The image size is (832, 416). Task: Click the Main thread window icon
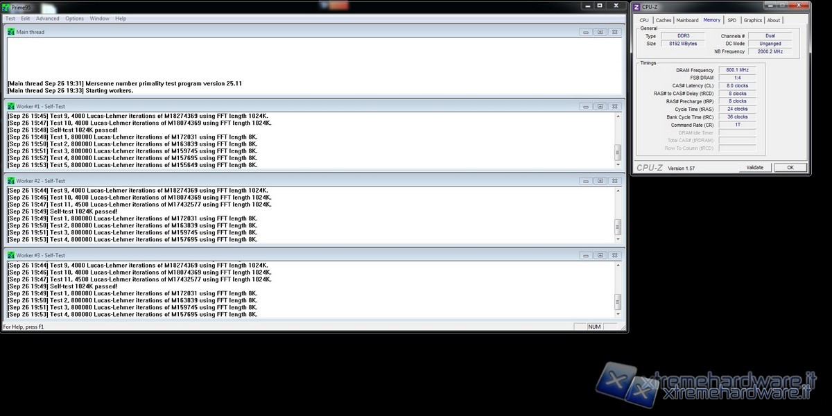(11, 32)
